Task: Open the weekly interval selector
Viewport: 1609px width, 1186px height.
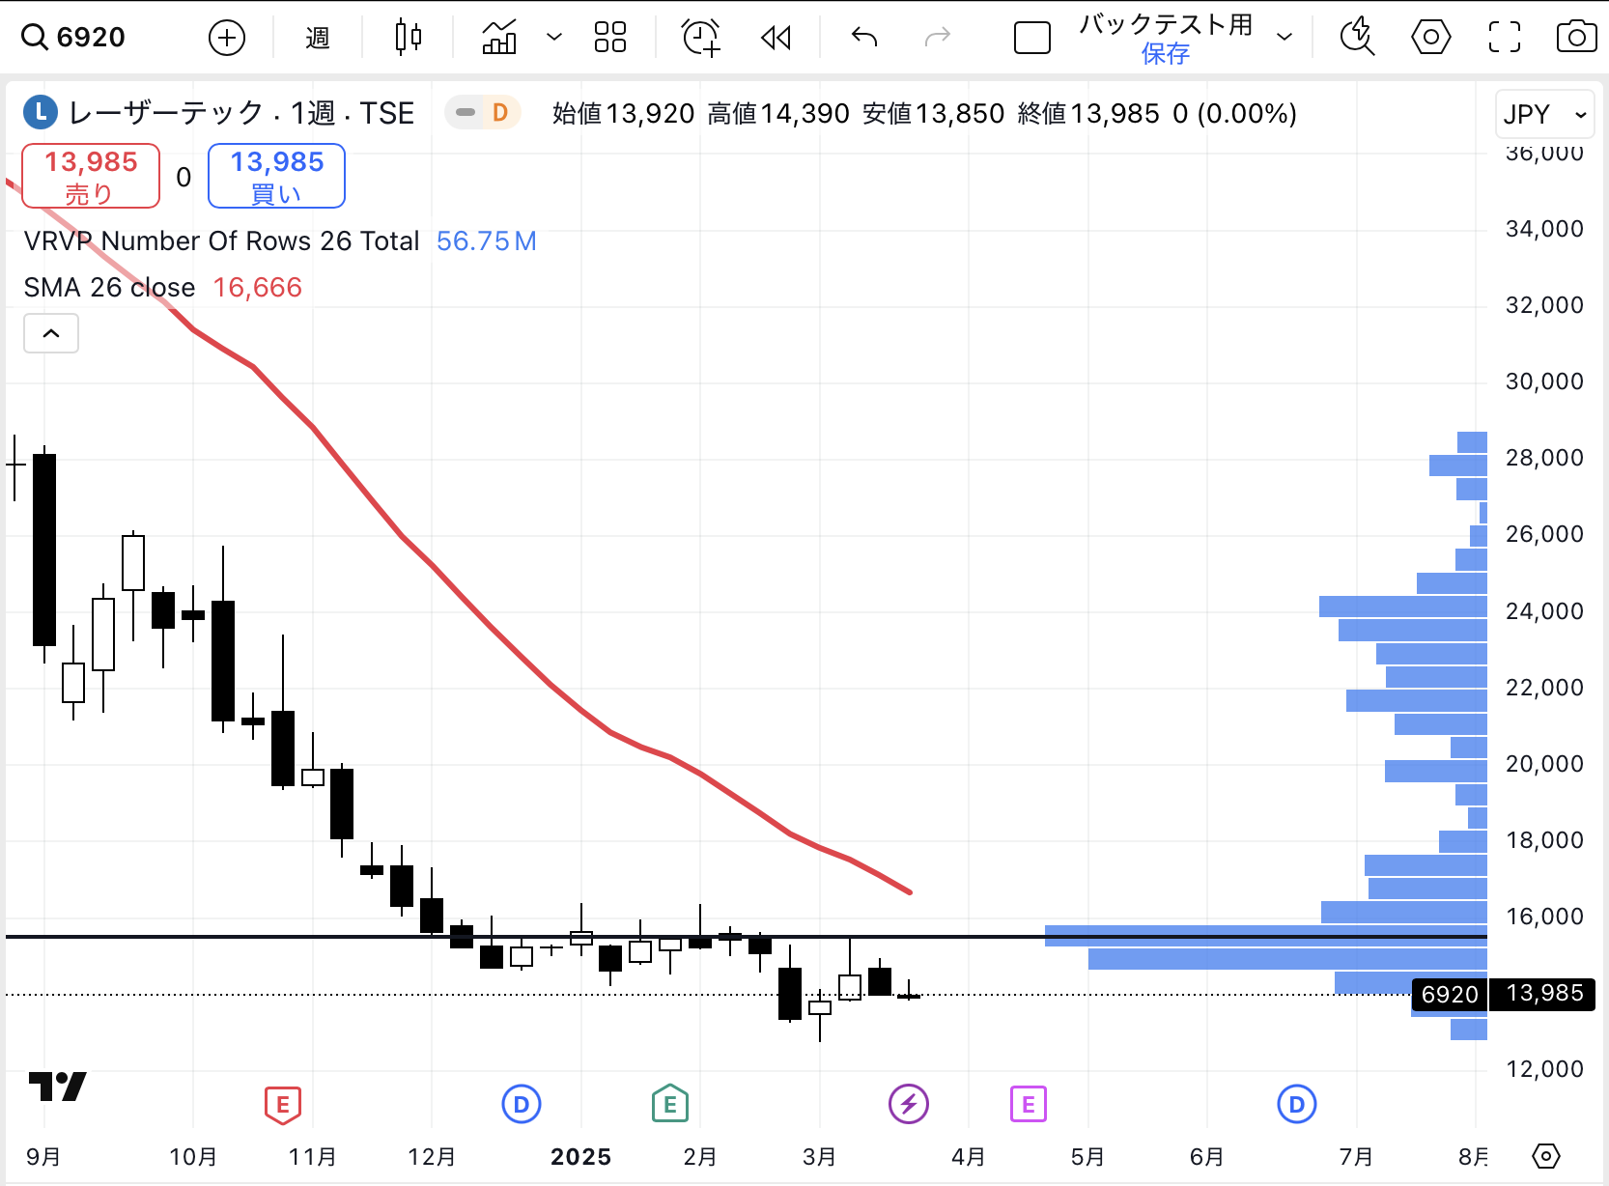Action: [x=318, y=38]
